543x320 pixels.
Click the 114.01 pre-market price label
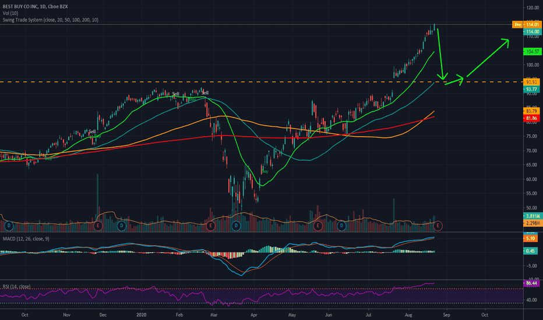coord(533,24)
